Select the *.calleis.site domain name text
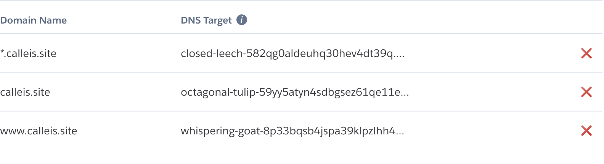 click(x=29, y=54)
